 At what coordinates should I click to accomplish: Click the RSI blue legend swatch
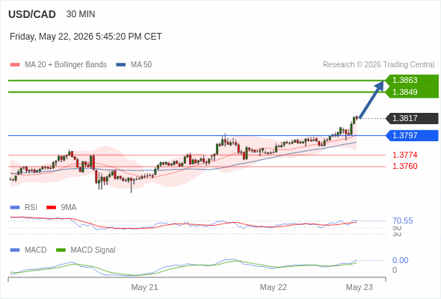pos(15,208)
